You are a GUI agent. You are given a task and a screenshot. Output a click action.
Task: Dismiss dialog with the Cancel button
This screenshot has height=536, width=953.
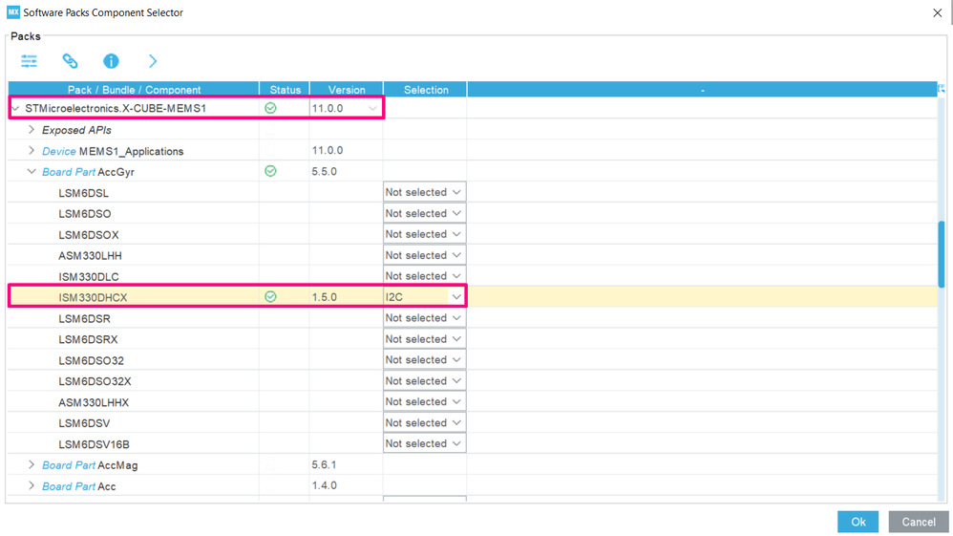[919, 522]
